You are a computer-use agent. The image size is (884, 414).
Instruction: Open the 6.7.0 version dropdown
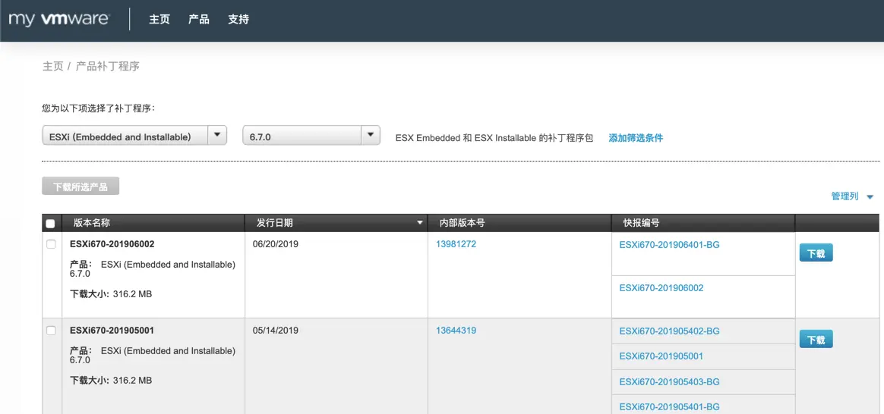click(311, 136)
